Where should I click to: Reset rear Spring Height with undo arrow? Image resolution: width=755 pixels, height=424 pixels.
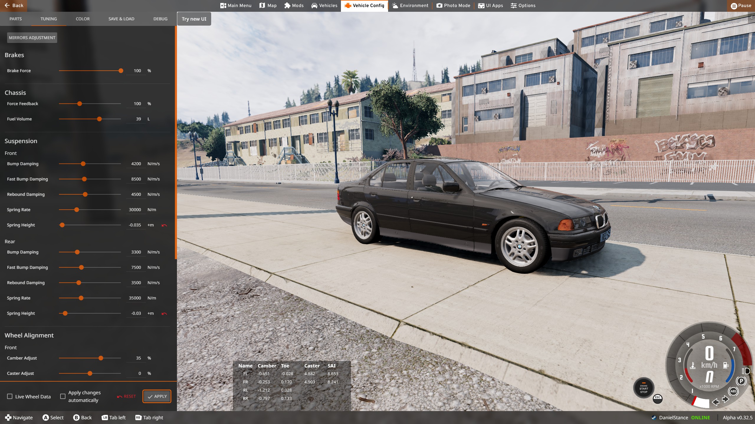[x=164, y=314]
